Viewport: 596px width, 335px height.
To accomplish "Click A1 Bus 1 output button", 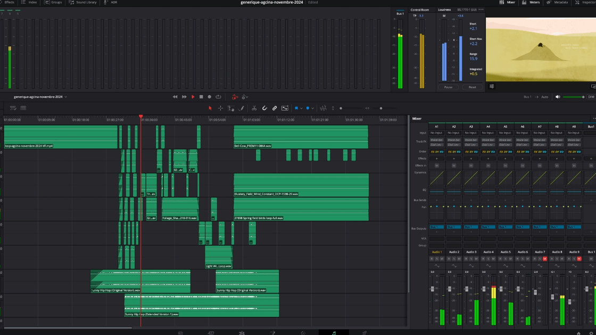I will (436, 227).
